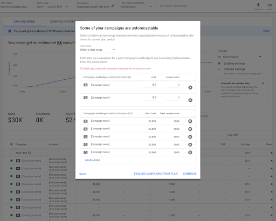Remove last visible past-cost campaign row
Viewport: 276px width, 221px height.
pos(190,153)
